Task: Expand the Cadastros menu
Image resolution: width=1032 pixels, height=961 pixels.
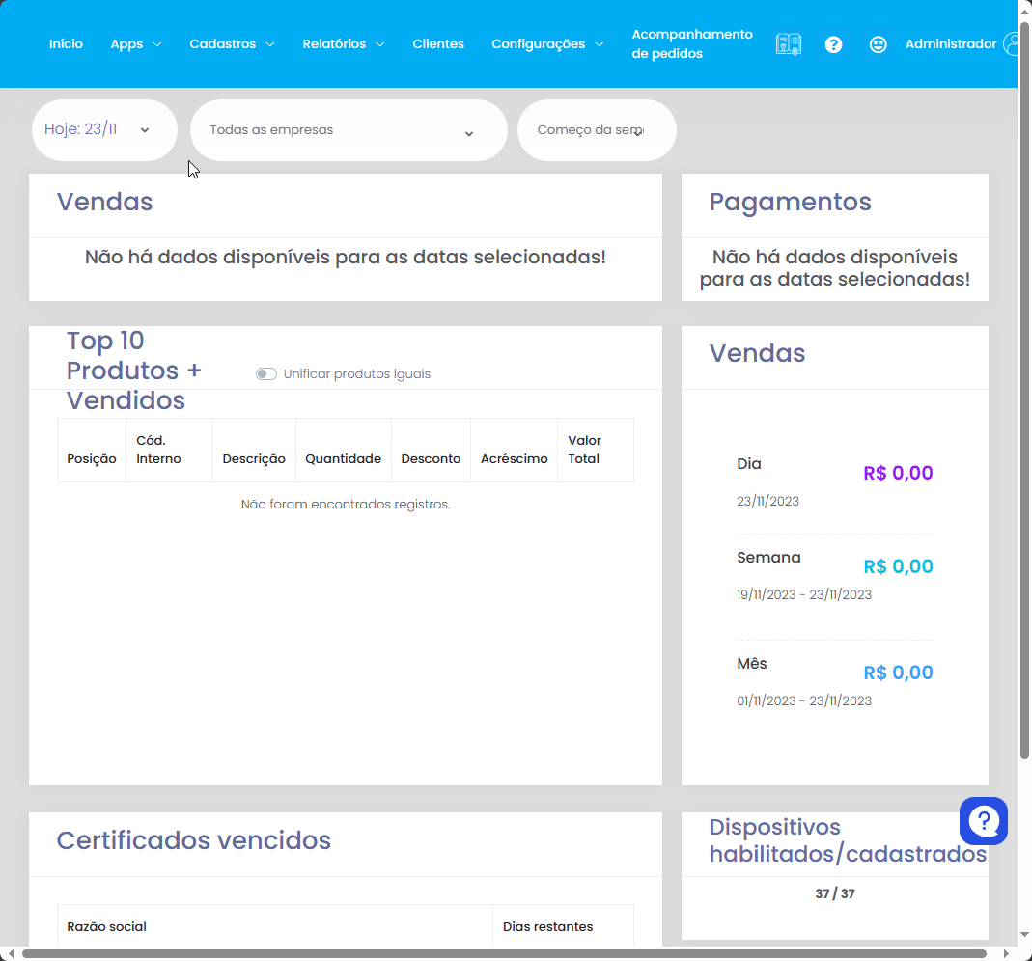Action: point(232,44)
